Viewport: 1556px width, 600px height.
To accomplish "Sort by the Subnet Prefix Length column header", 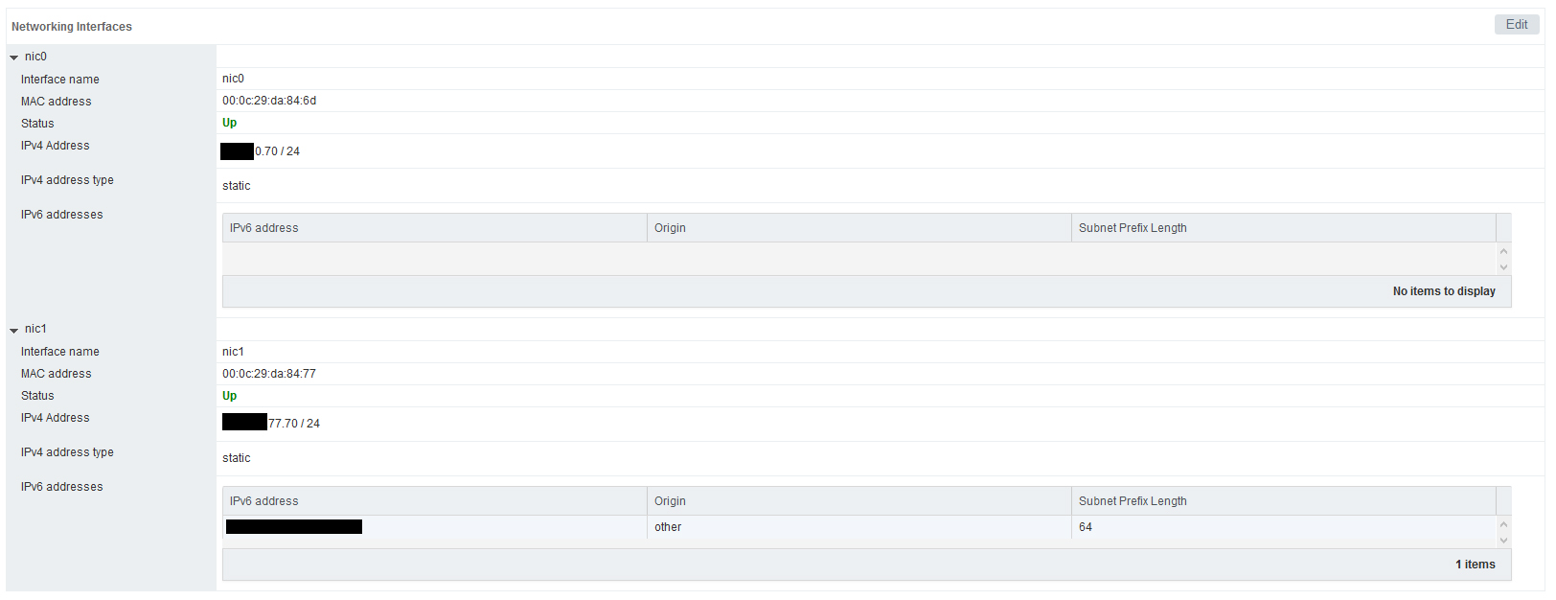I will click(1133, 227).
